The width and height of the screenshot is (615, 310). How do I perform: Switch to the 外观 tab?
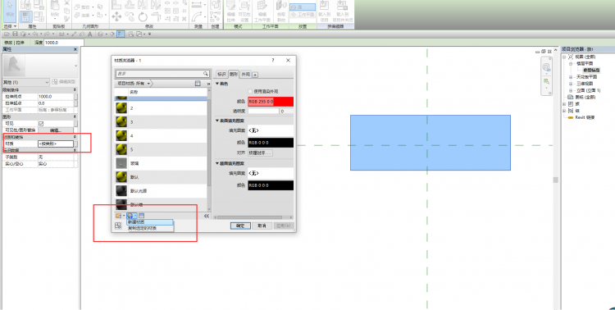(x=246, y=74)
